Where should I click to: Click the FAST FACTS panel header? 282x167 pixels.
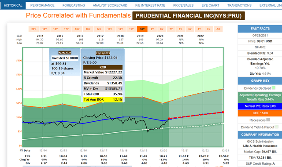(x=260, y=29)
